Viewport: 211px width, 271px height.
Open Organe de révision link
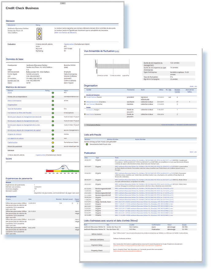coord(14,134)
